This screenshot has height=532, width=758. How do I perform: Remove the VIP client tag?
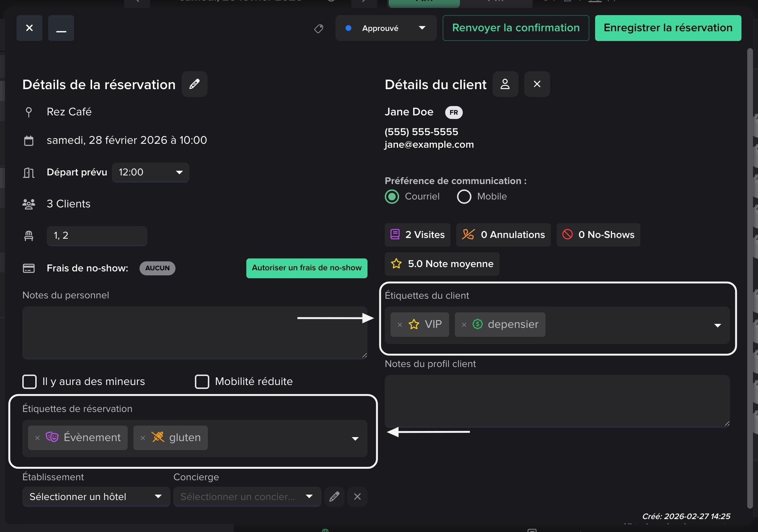399,325
